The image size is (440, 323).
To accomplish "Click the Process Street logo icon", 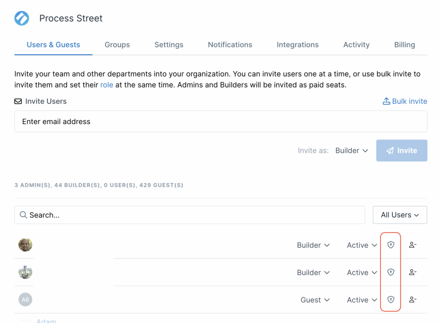I will [22, 18].
